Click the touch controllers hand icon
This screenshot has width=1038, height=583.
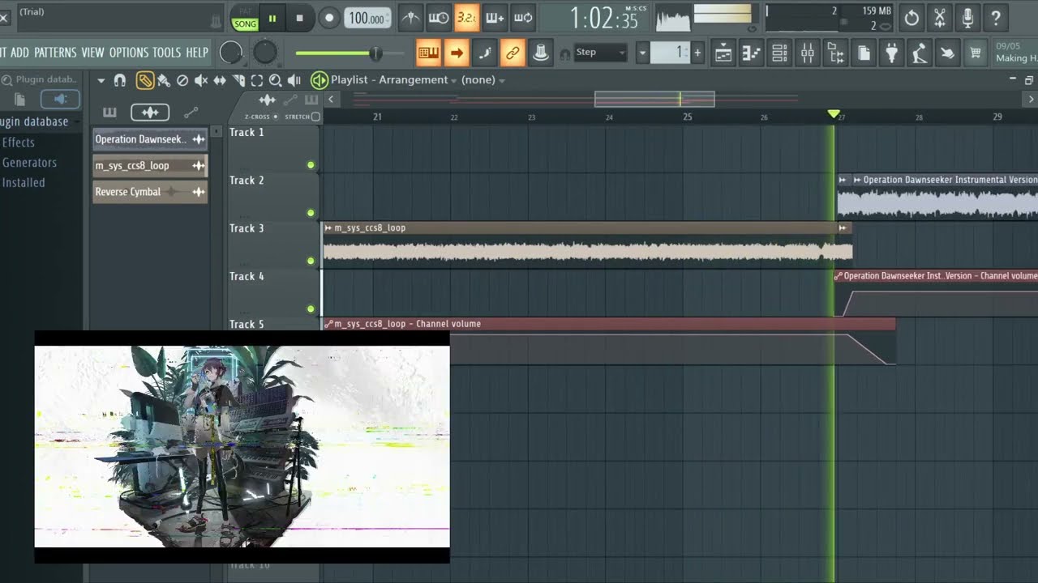tap(946, 53)
